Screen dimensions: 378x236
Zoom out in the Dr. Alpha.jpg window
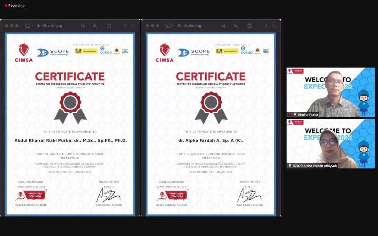224,26
